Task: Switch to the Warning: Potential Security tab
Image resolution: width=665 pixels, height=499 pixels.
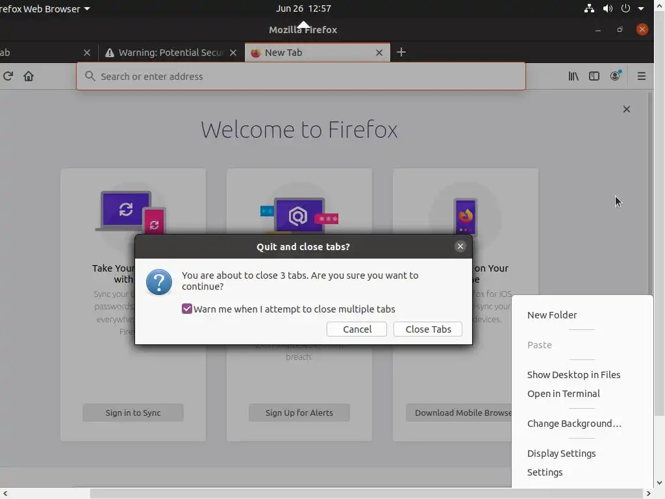Action: 171,53
